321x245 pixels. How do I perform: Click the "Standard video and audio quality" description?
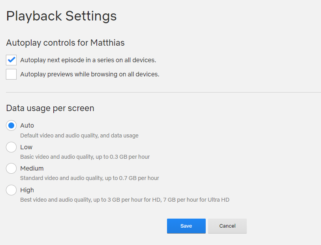(90, 178)
